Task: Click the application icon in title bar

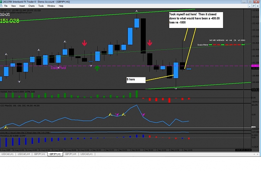Action: [1, 2]
